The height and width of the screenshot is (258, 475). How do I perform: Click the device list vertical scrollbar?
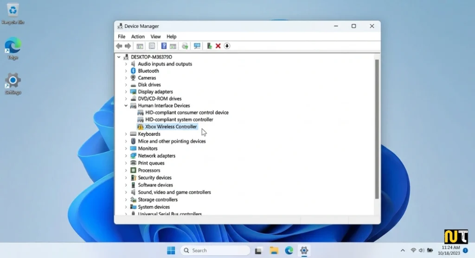click(x=377, y=129)
